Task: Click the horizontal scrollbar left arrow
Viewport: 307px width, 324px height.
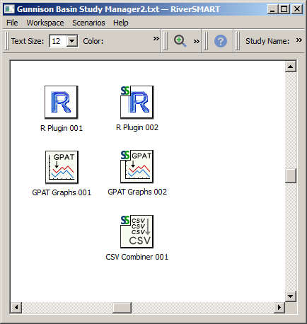Action: [x=16, y=307]
